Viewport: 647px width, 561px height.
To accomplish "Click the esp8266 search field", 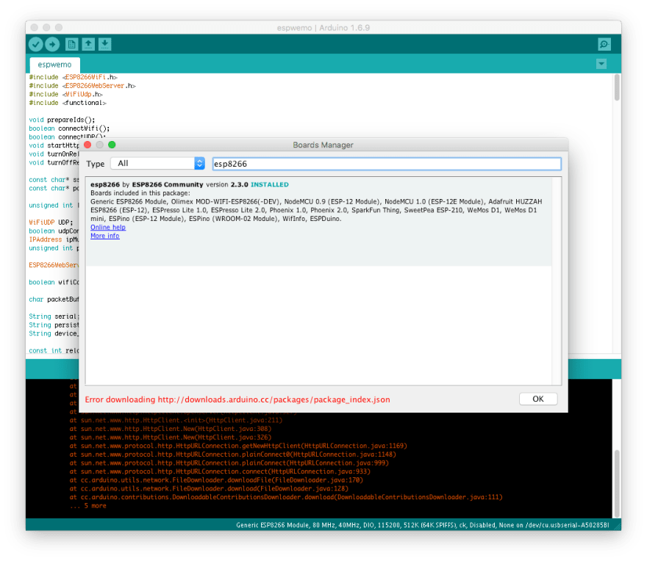I will coord(387,164).
